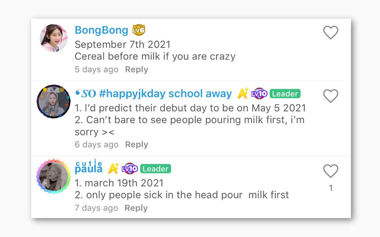
Task: Open BongBong's profile picture
Action: coord(53,38)
